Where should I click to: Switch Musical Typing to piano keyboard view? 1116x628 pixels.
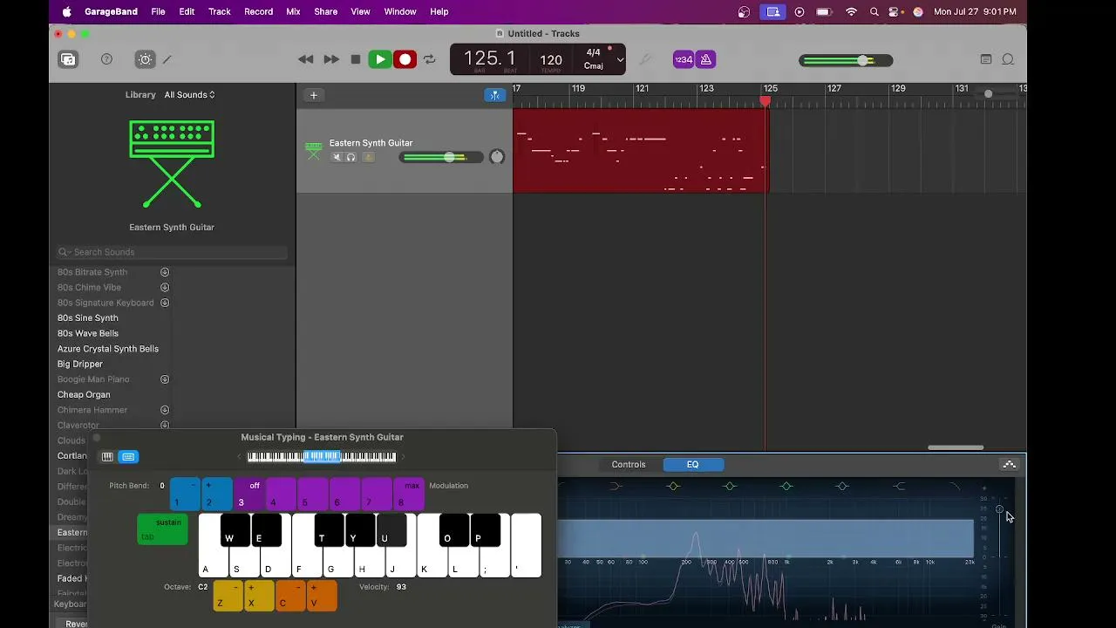(107, 456)
